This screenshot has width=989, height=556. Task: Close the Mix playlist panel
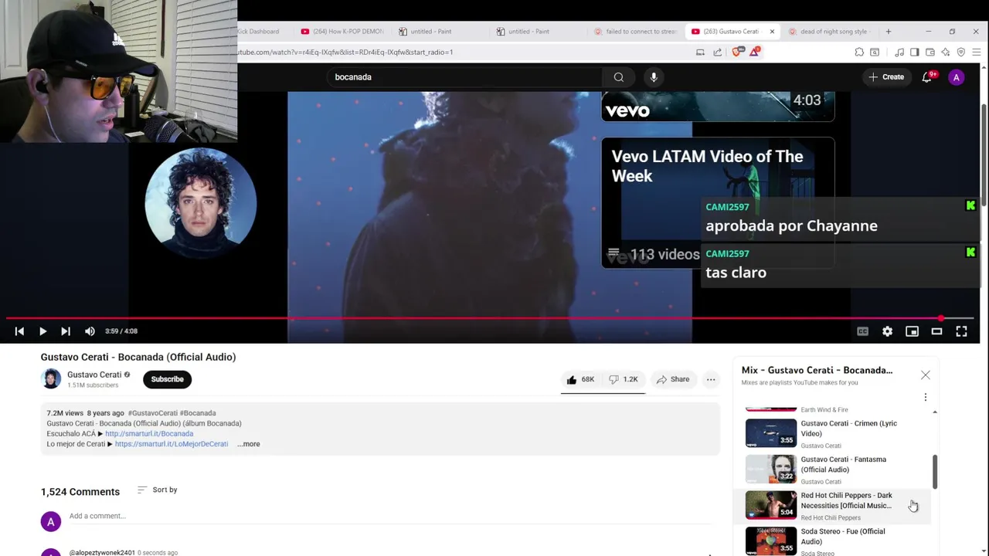coord(926,375)
